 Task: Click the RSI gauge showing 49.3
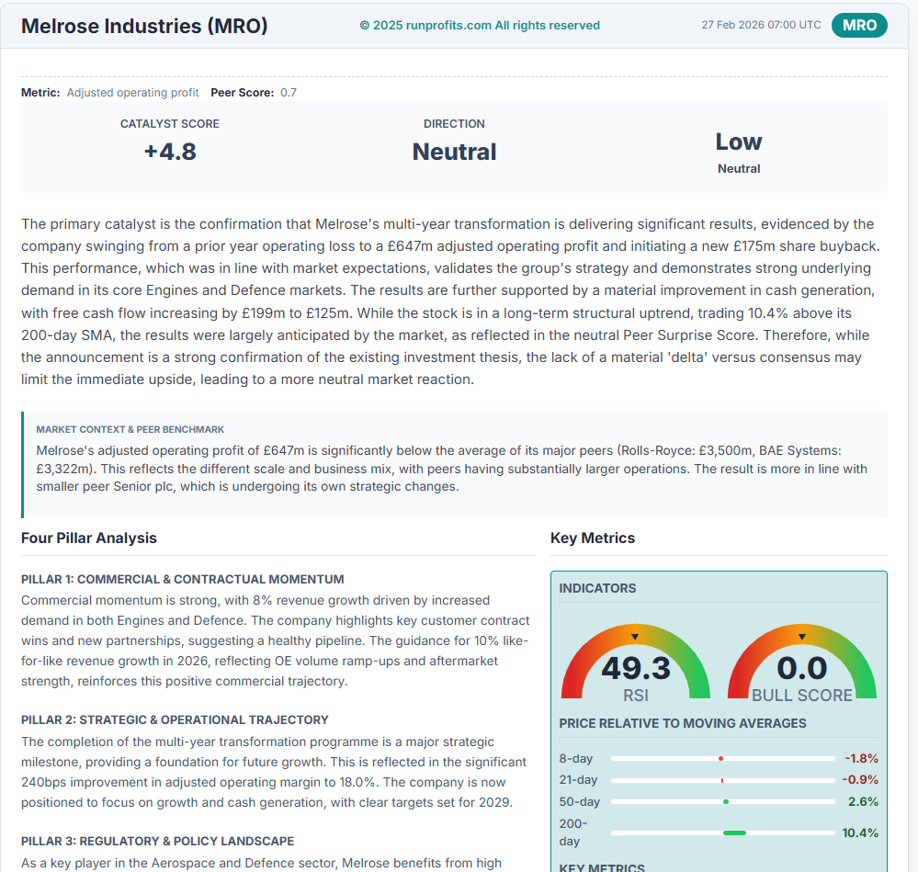click(635, 663)
